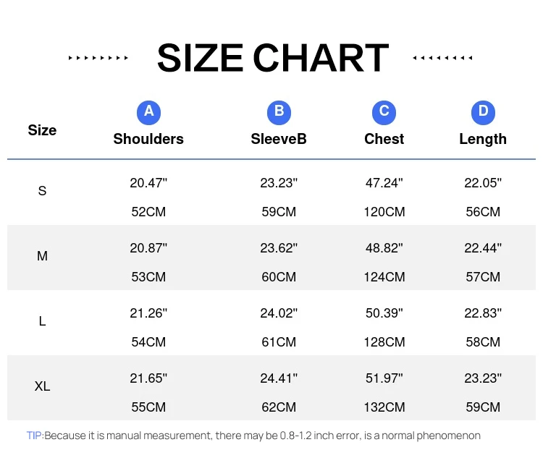Click the 47.24" chest value

384,183
